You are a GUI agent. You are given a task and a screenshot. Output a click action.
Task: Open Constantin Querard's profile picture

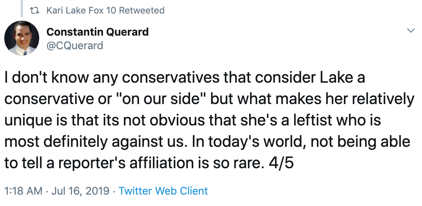[22, 38]
